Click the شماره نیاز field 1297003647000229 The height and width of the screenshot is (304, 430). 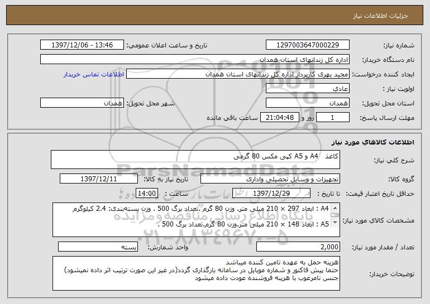click(307, 45)
